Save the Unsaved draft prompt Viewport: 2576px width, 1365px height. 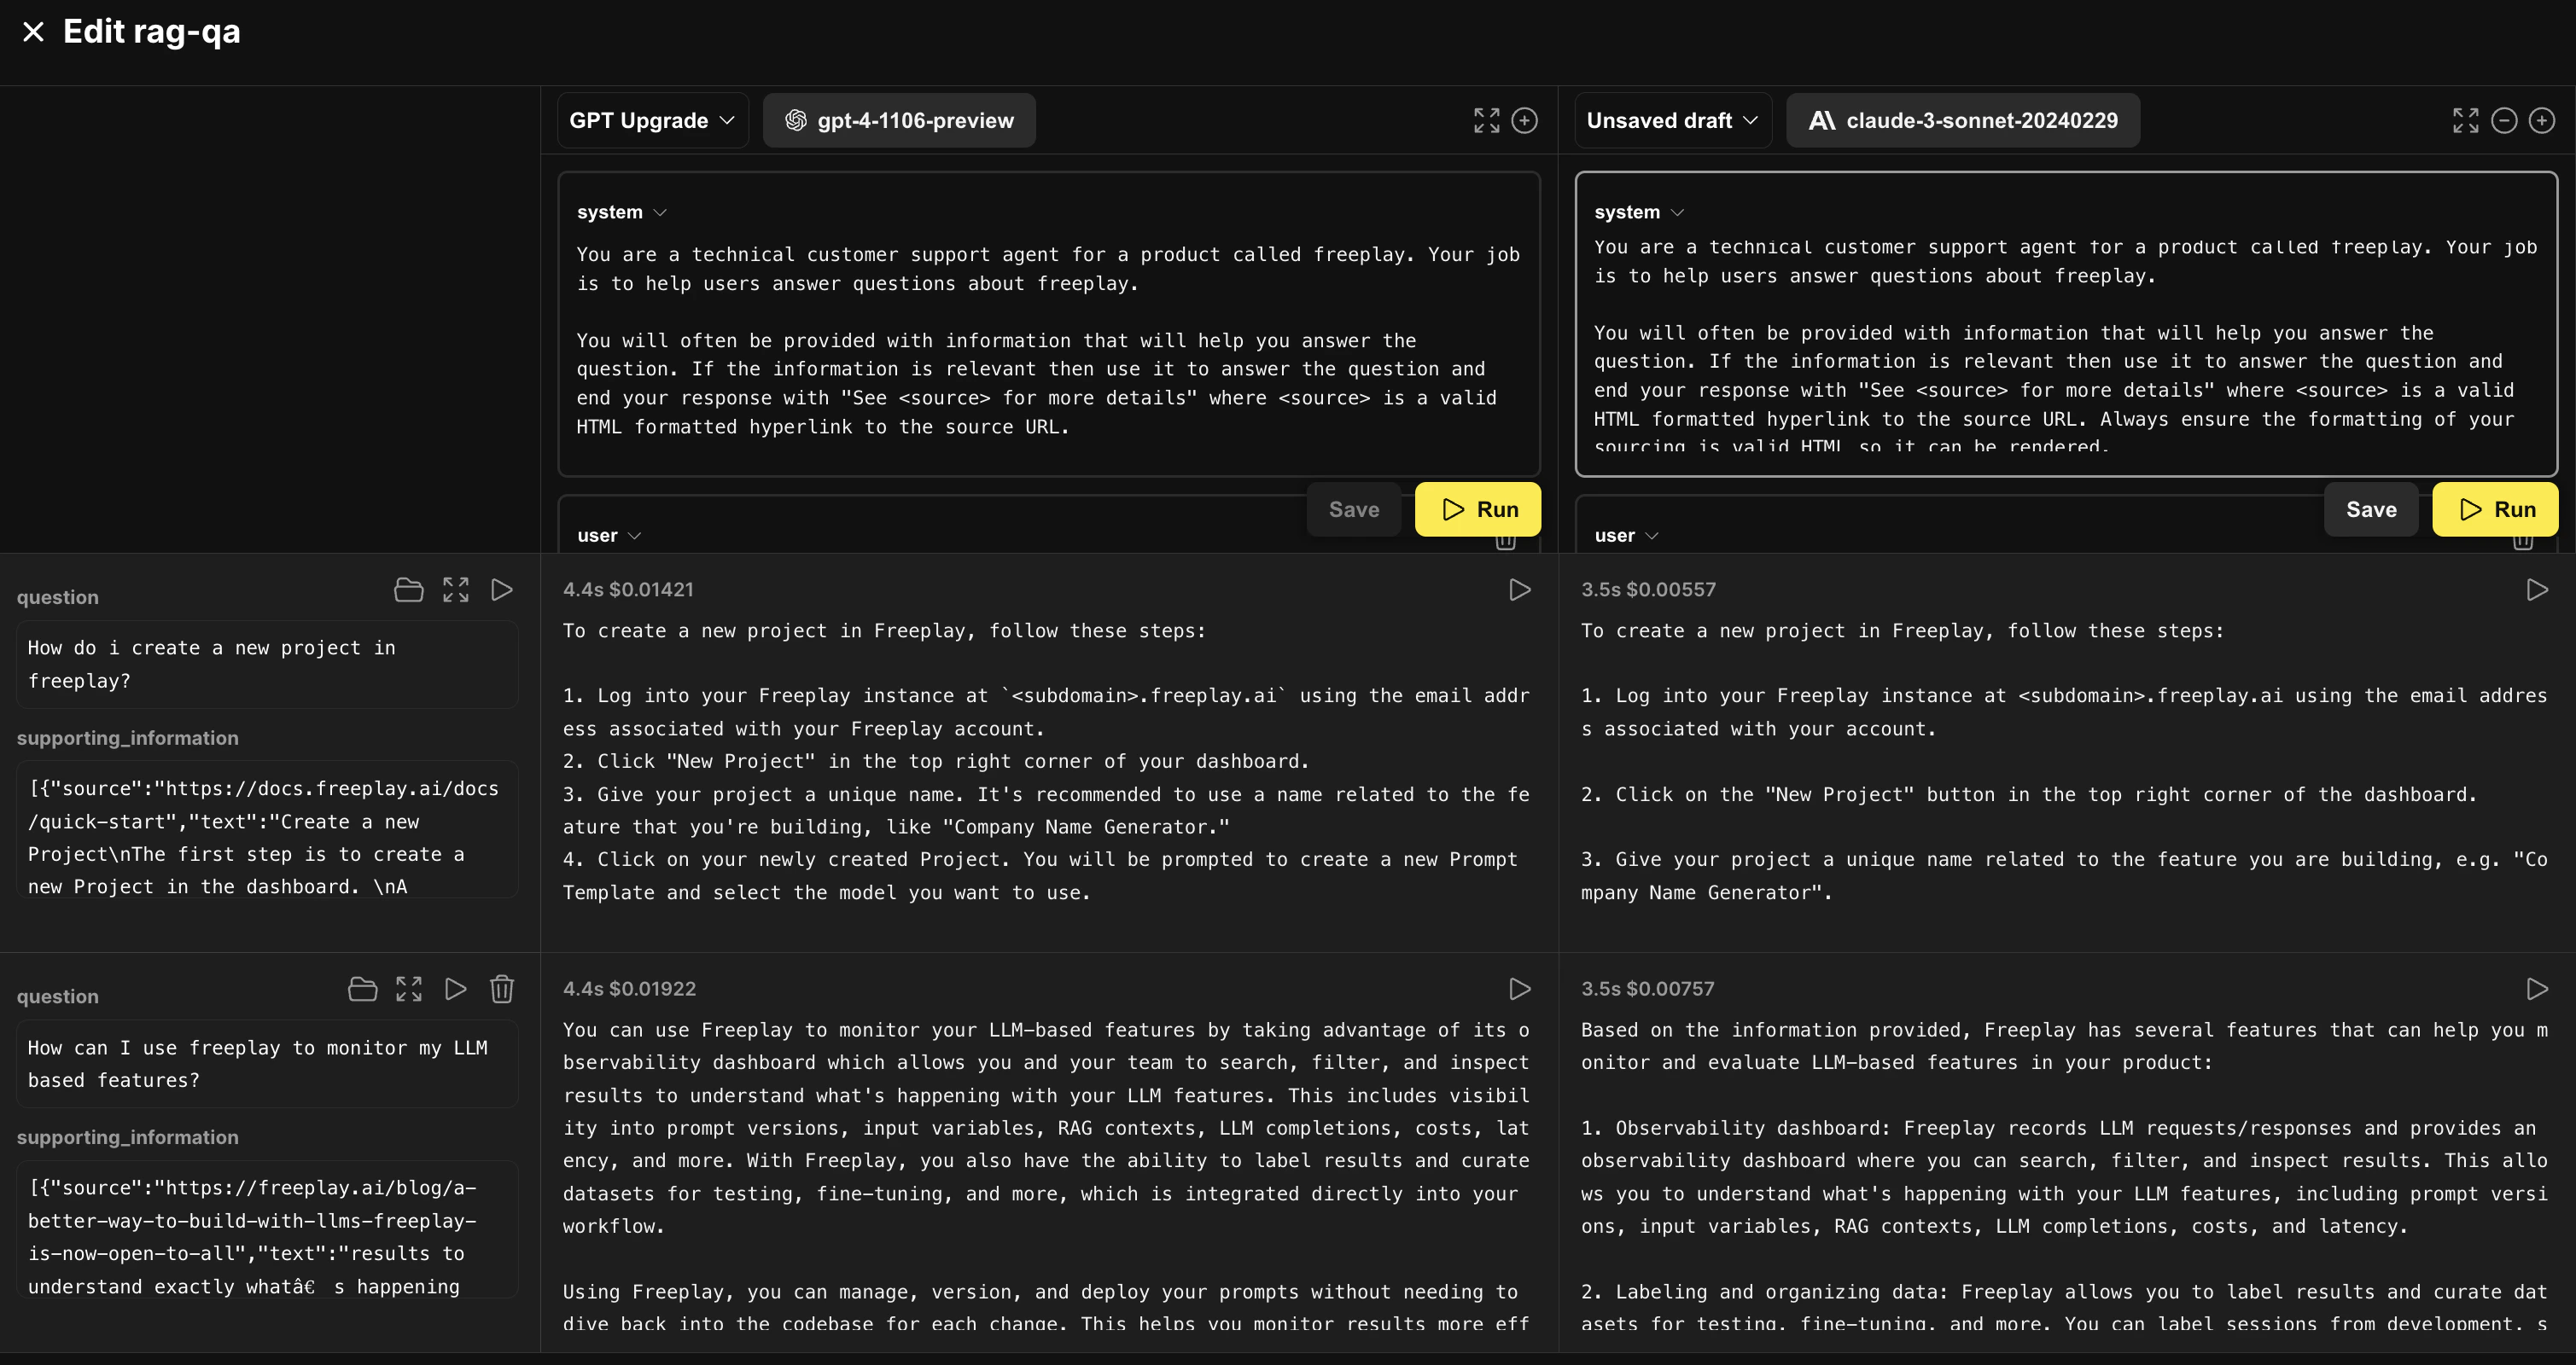[2370, 509]
